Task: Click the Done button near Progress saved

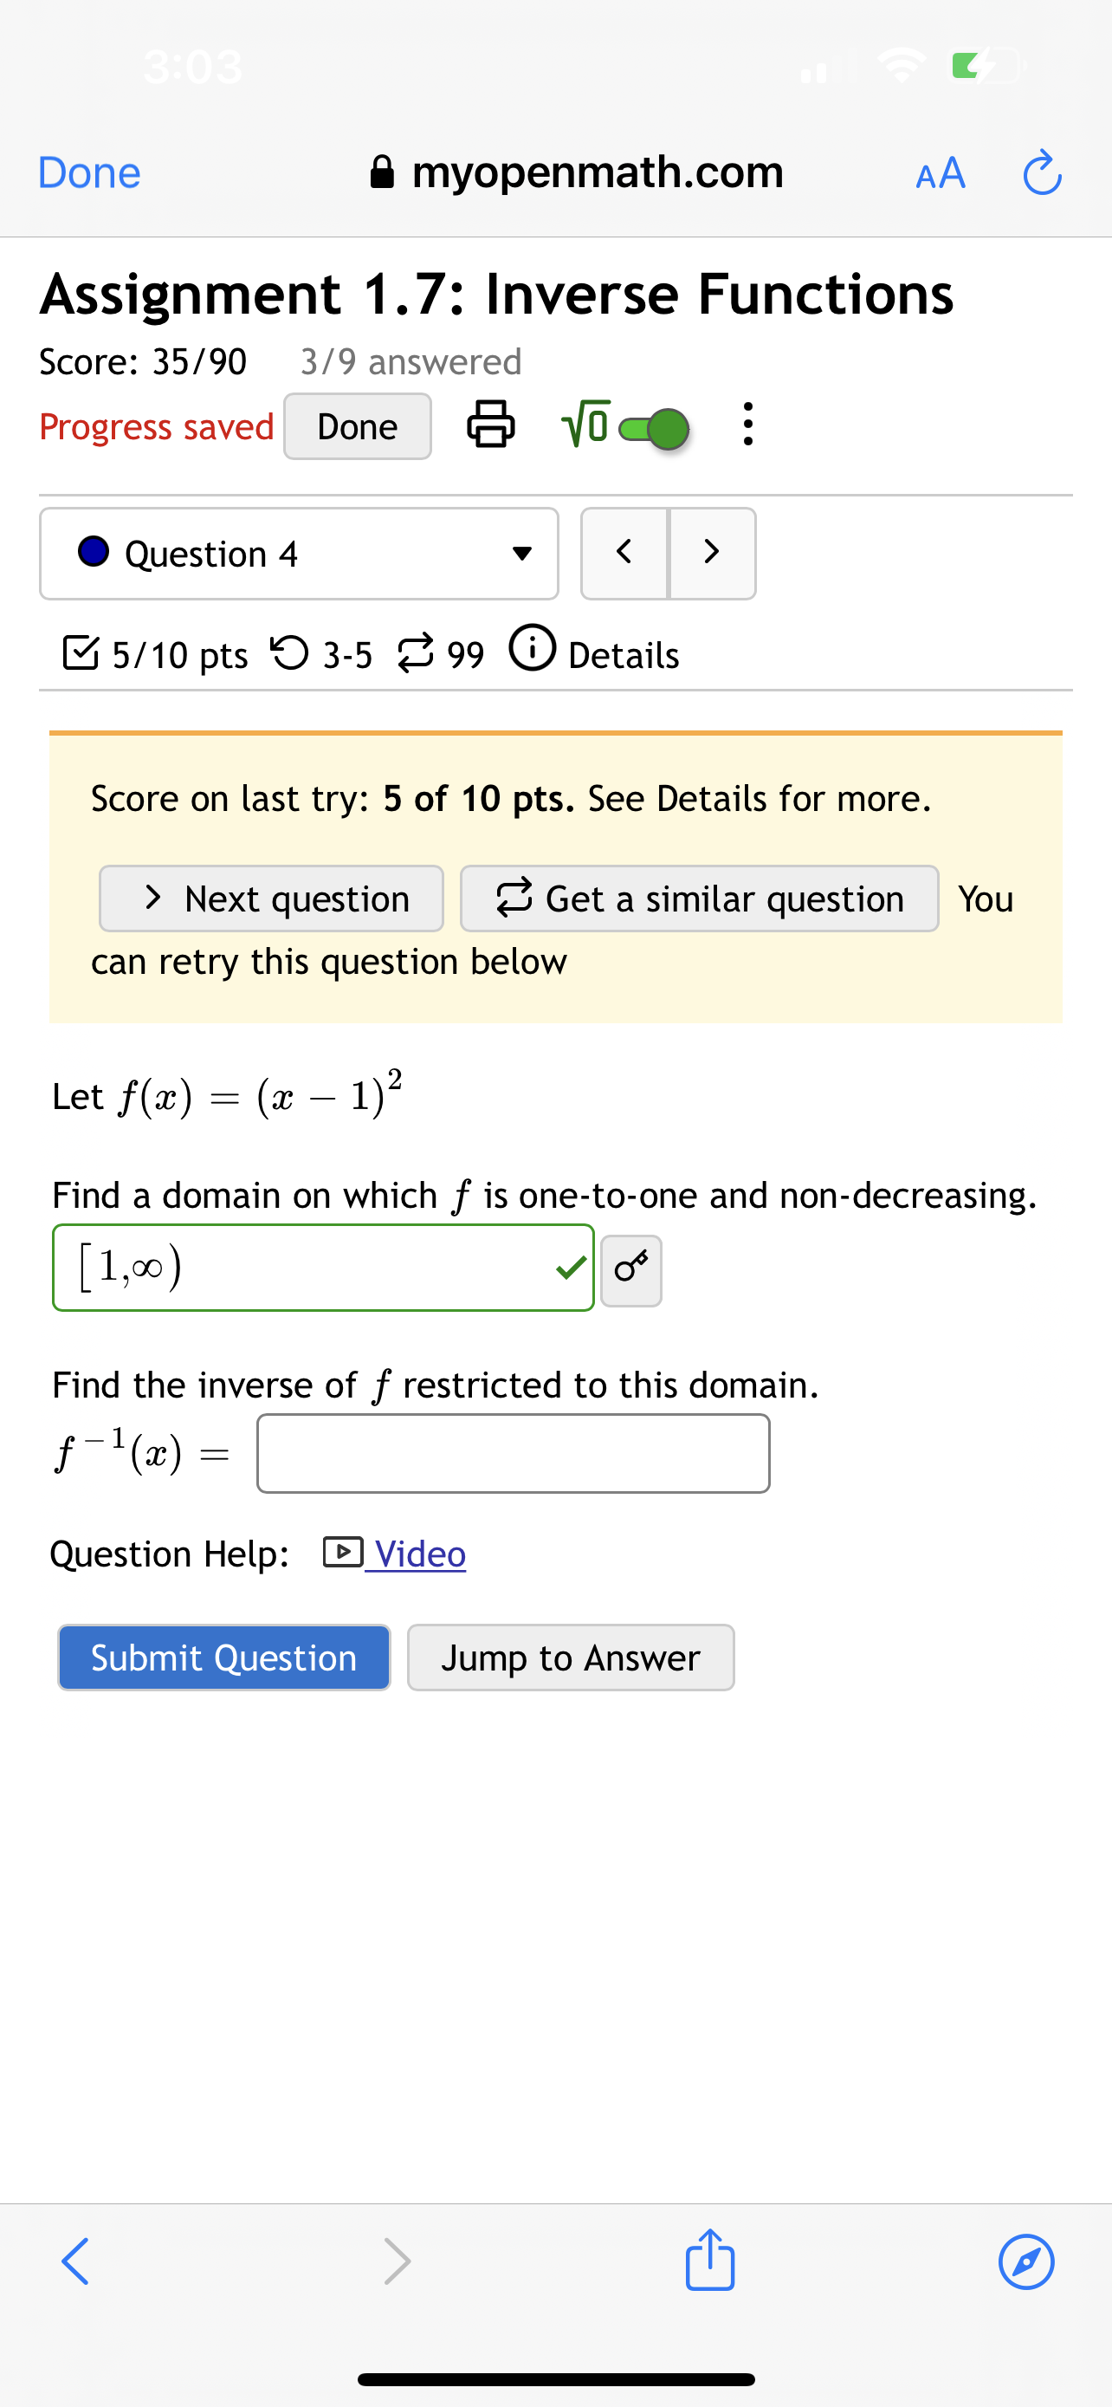Action: pos(357,426)
